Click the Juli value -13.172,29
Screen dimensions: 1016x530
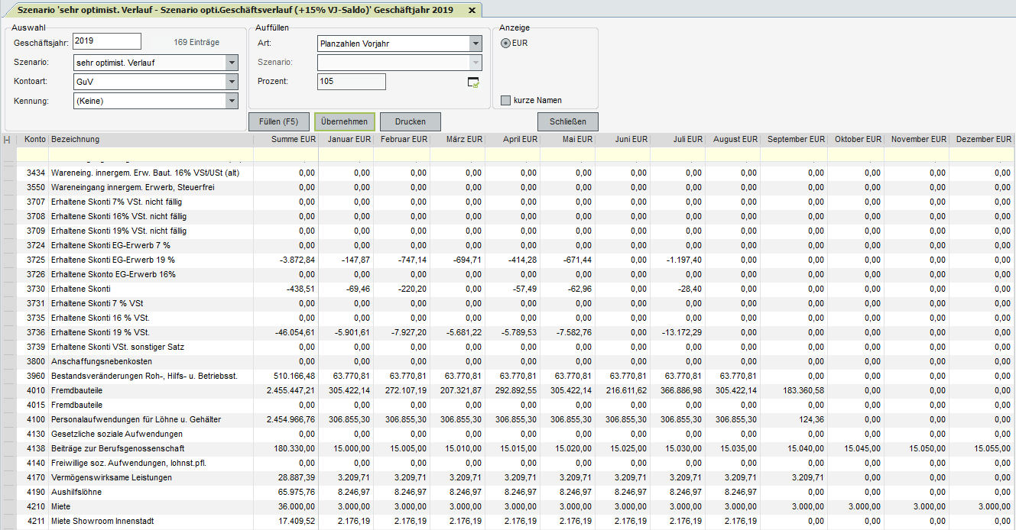683,332
